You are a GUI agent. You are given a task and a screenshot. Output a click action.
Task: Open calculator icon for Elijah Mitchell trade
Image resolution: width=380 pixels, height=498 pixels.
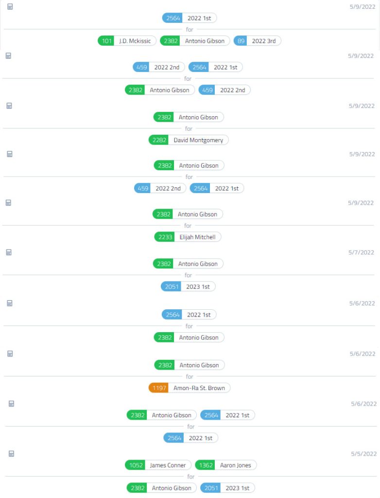point(8,203)
